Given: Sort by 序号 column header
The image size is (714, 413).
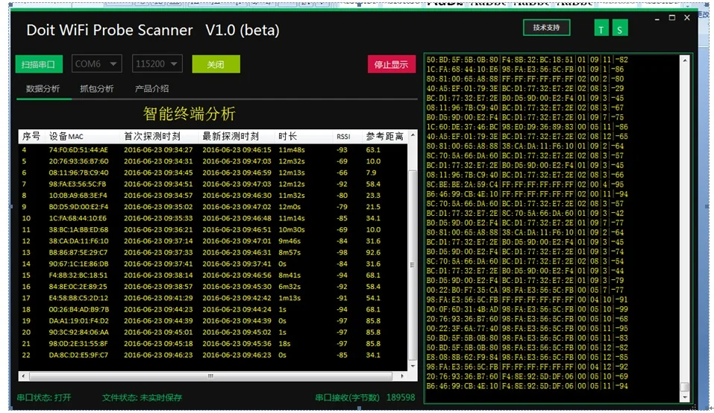Looking at the screenshot, I should tap(31, 137).
